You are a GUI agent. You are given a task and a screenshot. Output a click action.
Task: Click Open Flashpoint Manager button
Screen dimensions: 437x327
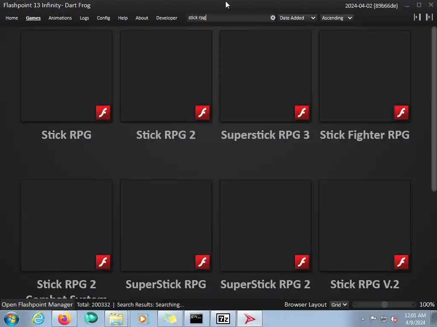click(37, 305)
